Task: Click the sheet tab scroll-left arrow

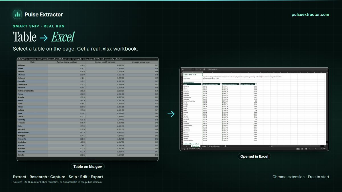Action: [184, 146]
